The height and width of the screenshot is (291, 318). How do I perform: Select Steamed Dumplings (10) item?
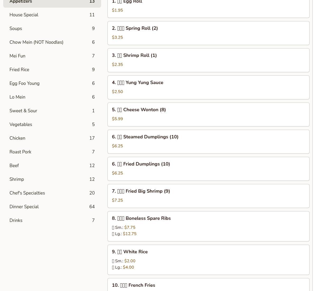(x=208, y=142)
